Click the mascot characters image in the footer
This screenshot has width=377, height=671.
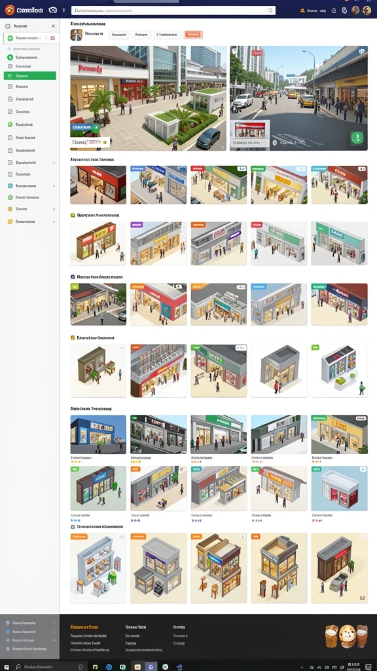click(346, 636)
